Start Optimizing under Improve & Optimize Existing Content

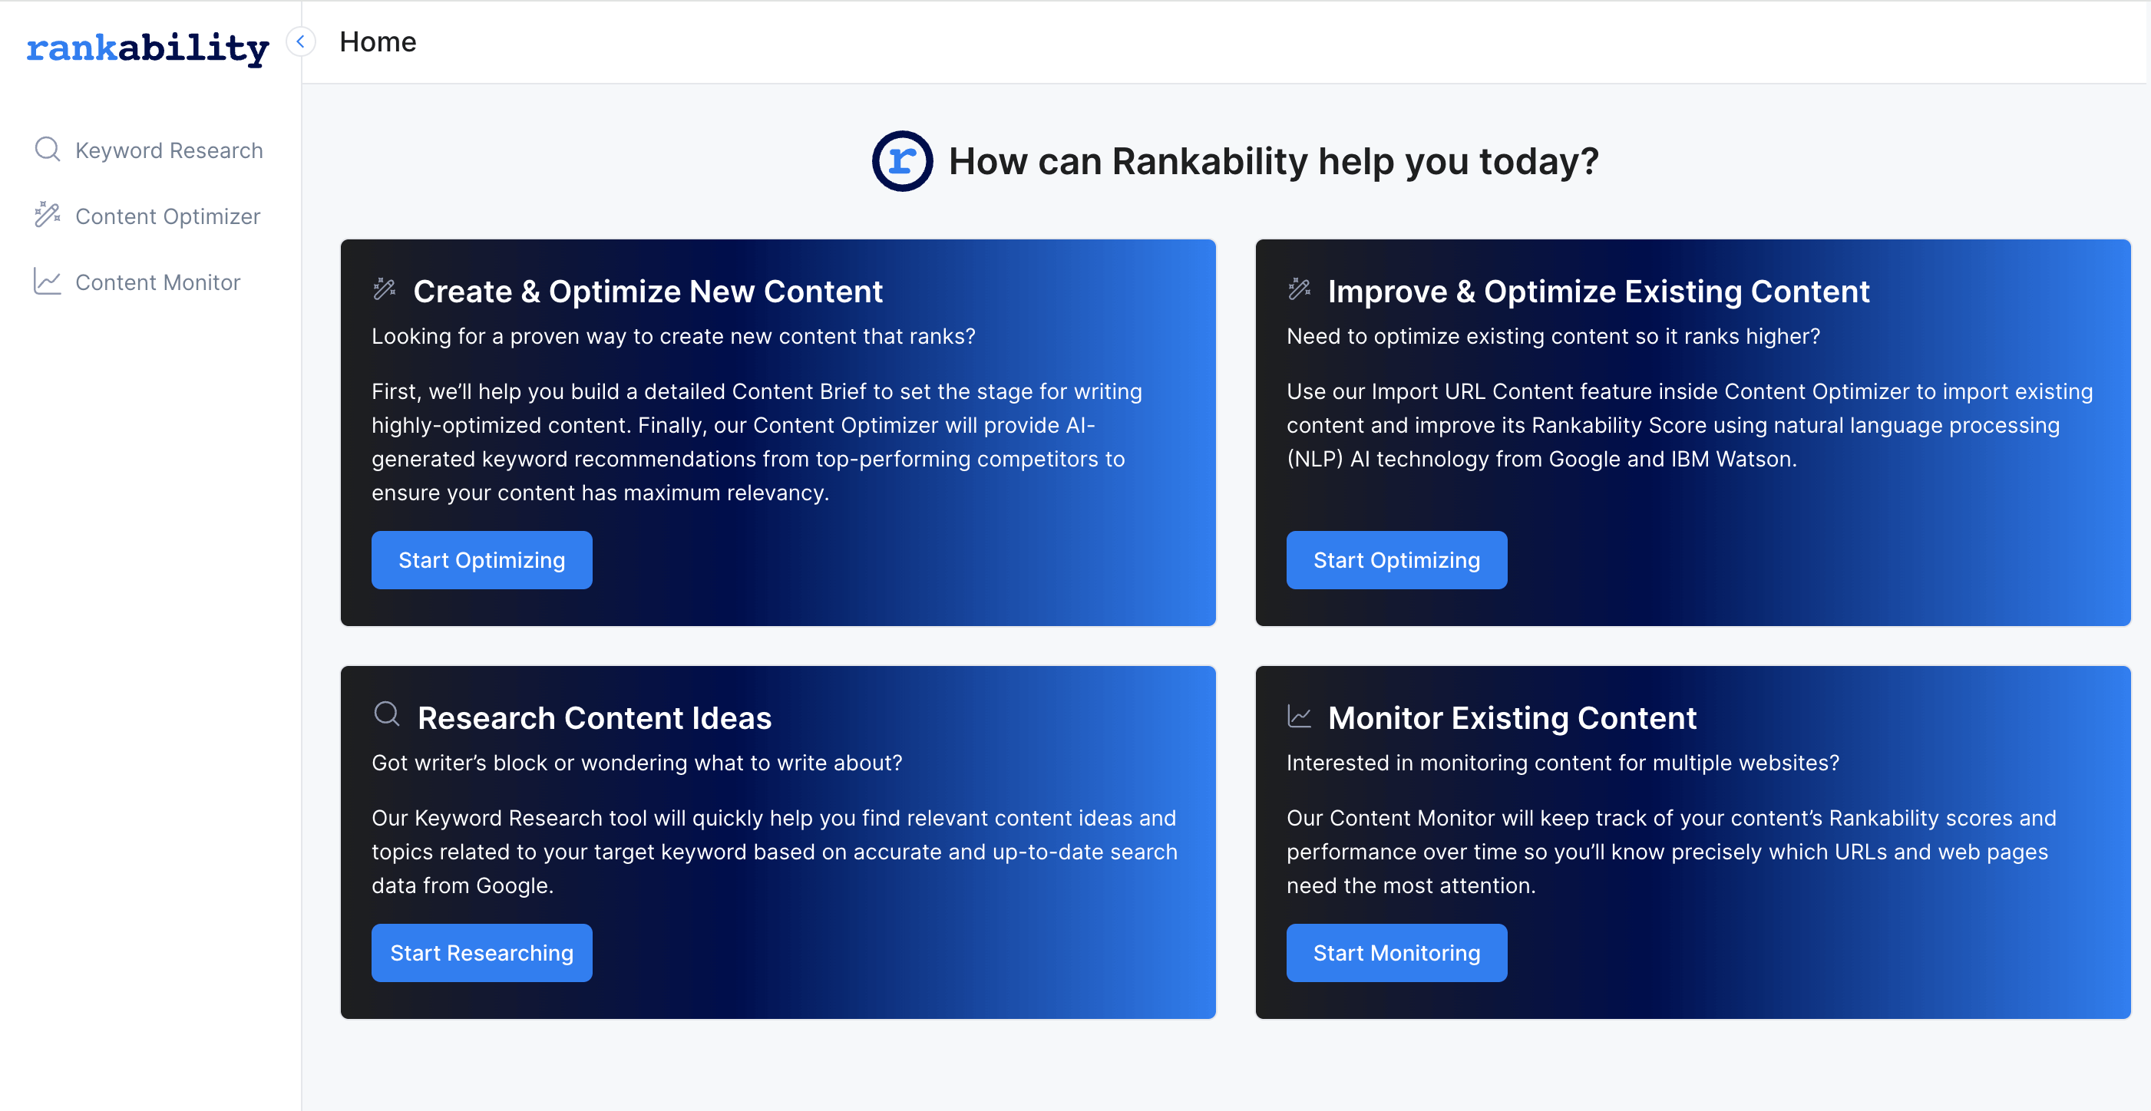click(x=1396, y=560)
